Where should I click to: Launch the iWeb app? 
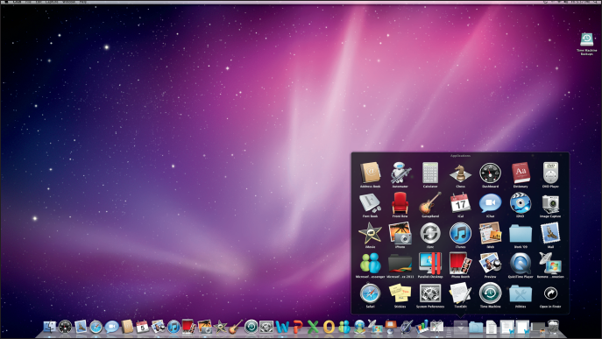pos(491,233)
